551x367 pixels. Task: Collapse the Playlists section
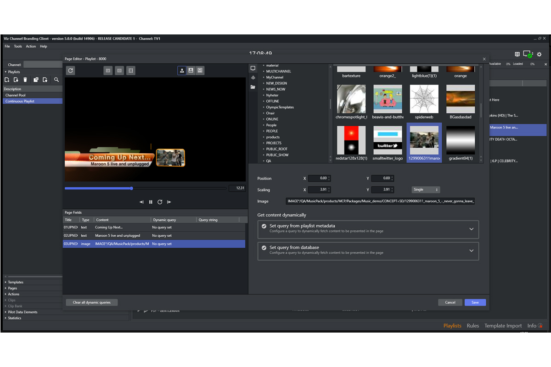pos(6,72)
